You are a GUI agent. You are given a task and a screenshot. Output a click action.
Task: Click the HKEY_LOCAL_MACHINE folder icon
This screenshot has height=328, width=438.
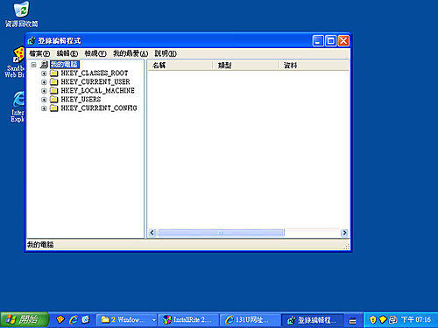pos(53,90)
